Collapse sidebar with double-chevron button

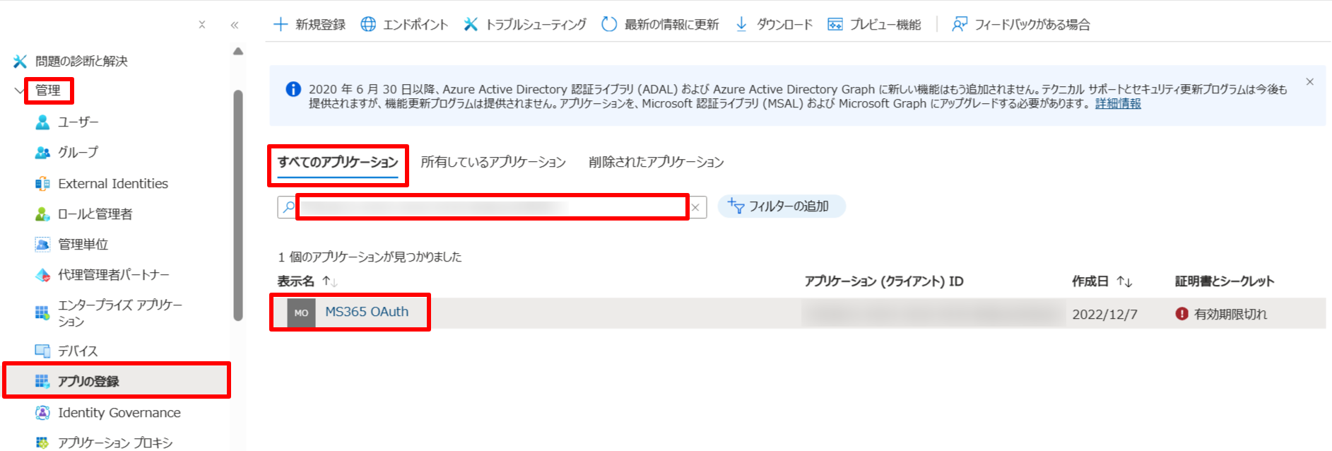point(235,25)
